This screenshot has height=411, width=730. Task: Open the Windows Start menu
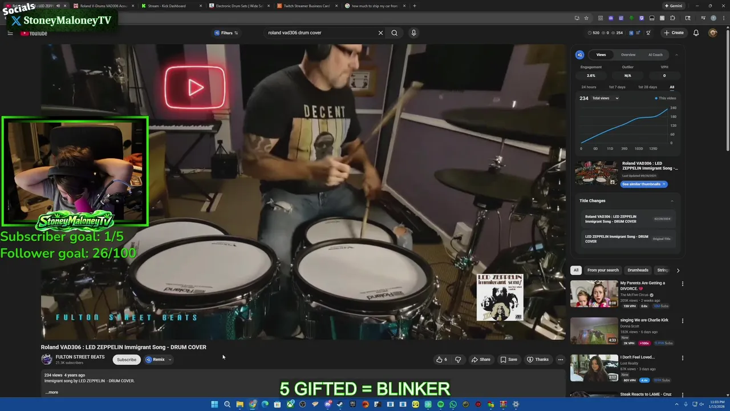[x=214, y=404]
